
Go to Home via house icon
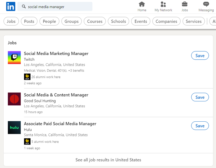click(x=142, y=4)
